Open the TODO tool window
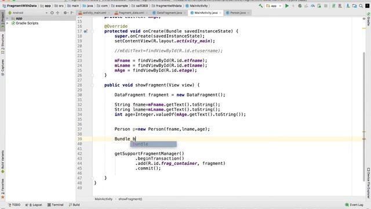The height and width of the screenshot is (209, 371). 14,205
